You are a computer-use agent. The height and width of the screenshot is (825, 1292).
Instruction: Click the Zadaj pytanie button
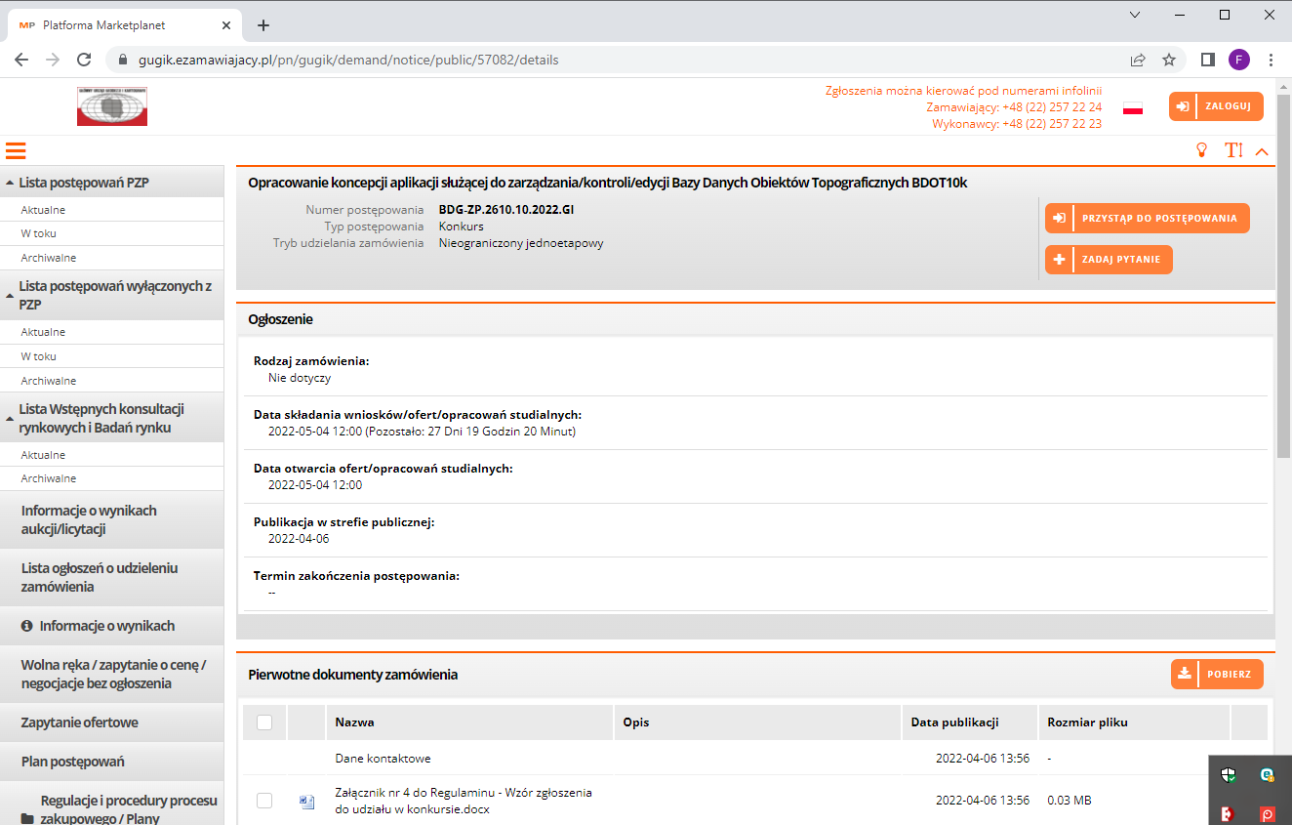[x=1109, y=260]
